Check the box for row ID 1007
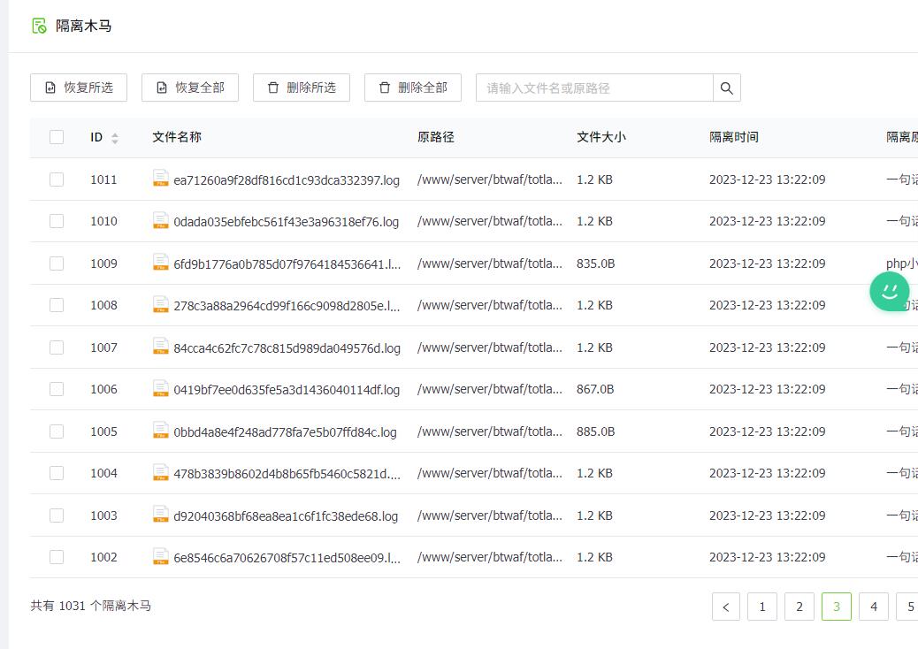The width and height of the screenshot is (918, 649). tap(57, 347)
